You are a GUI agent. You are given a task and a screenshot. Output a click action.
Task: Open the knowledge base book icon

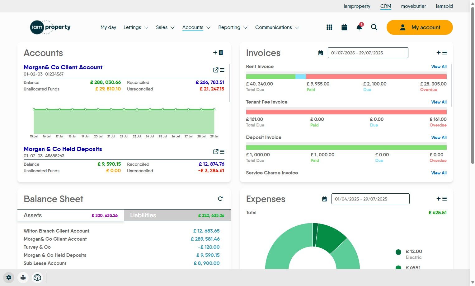23,277
